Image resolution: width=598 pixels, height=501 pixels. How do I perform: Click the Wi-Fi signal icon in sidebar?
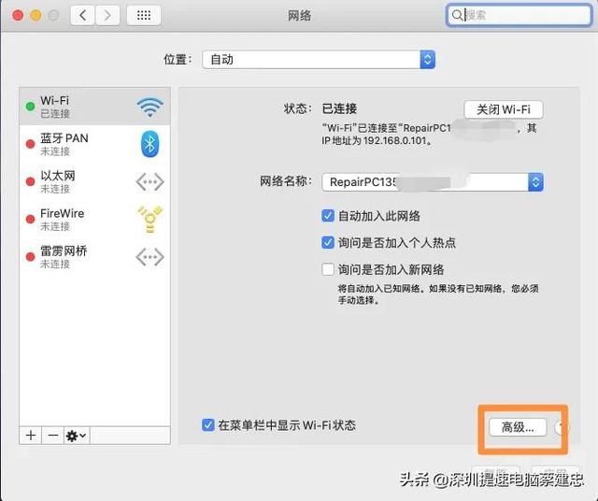(149, 107)
